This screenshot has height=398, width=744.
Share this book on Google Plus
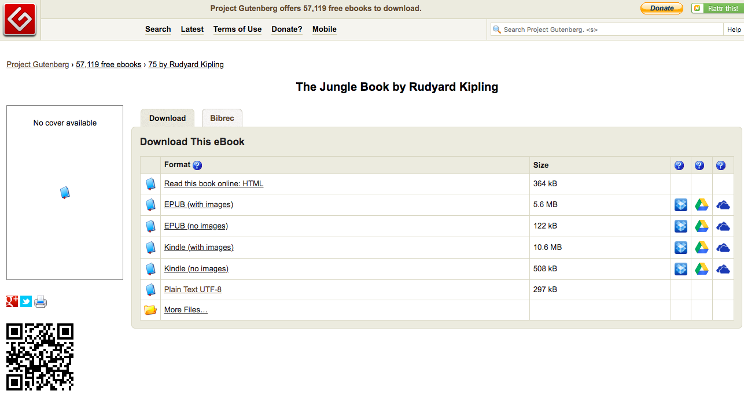(12, 301)
